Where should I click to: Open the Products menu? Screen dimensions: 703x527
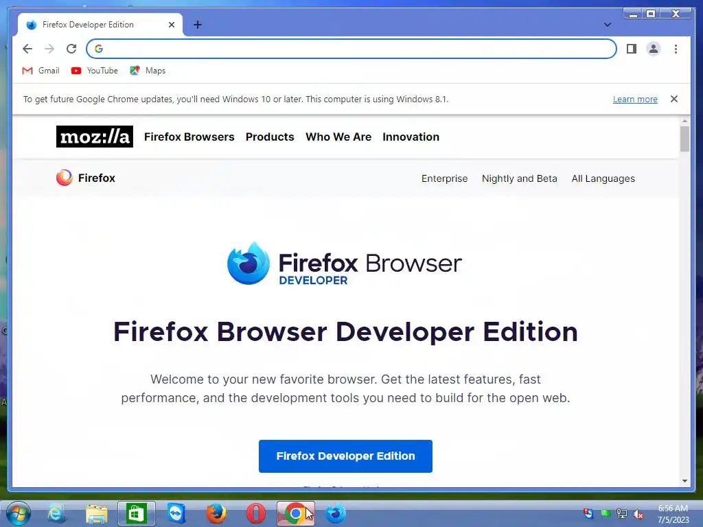point(270,137)
